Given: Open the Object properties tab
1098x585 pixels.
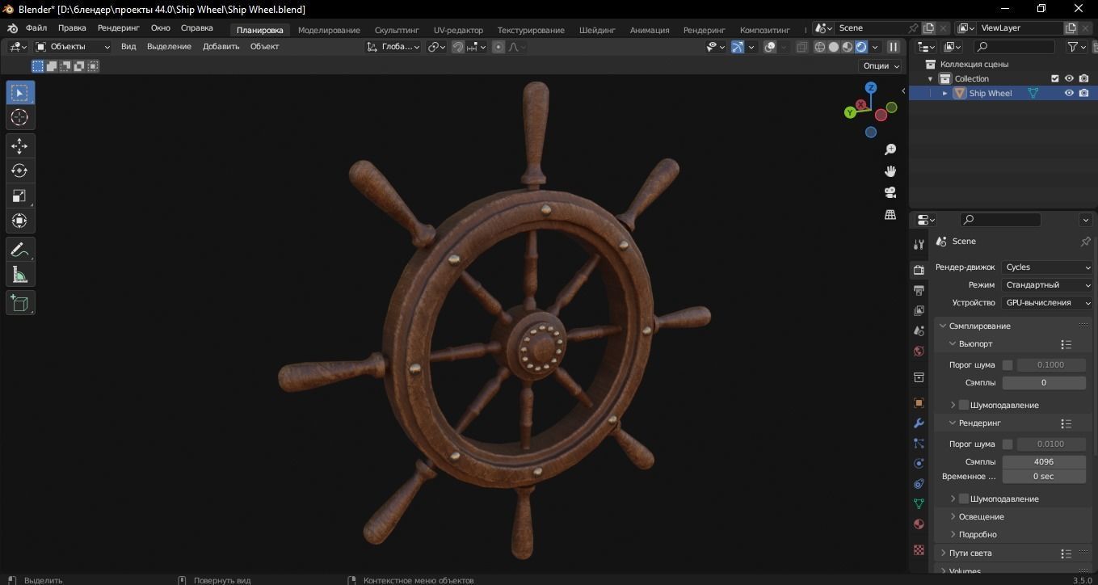Looking at the screenshot, I should tap(919, 402).
